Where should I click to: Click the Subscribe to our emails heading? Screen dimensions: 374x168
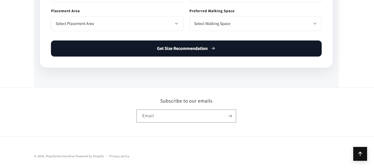186,101
